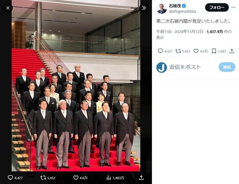Click reply icon below the photo
Image resolution: width=239 pixels, height=184 pixels.
pyautogui.click(x=10, y=178)
